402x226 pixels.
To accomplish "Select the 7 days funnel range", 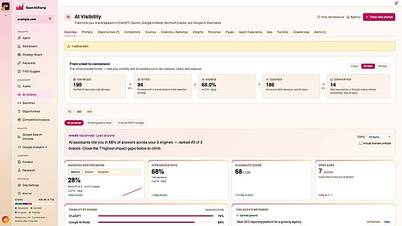I will (354, 66).
